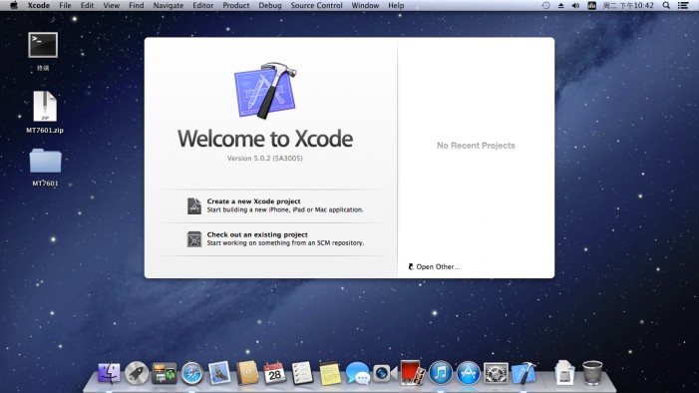Open yellow Notes icon in Dock

[330, 373]
